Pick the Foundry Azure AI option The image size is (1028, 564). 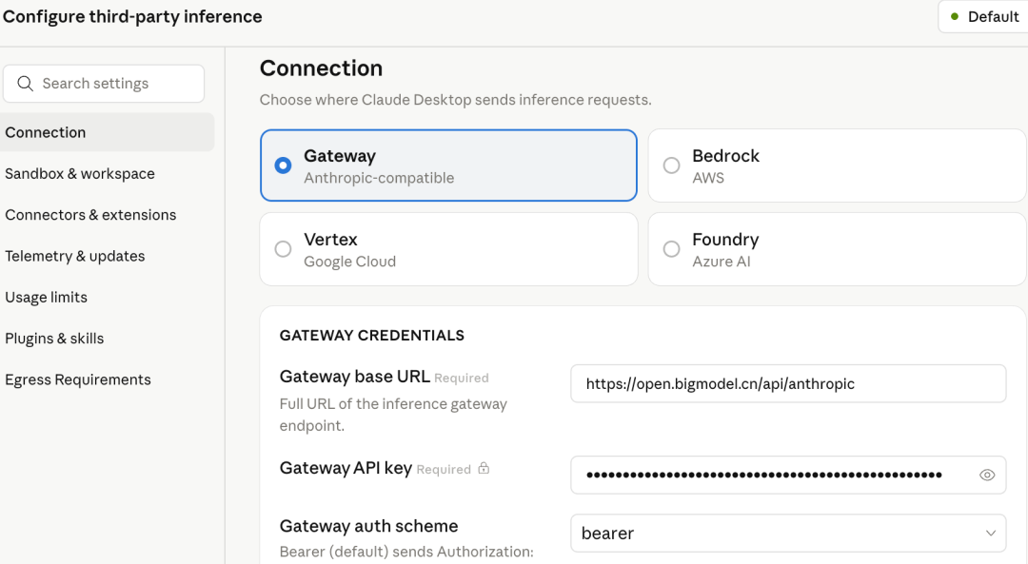672,249
